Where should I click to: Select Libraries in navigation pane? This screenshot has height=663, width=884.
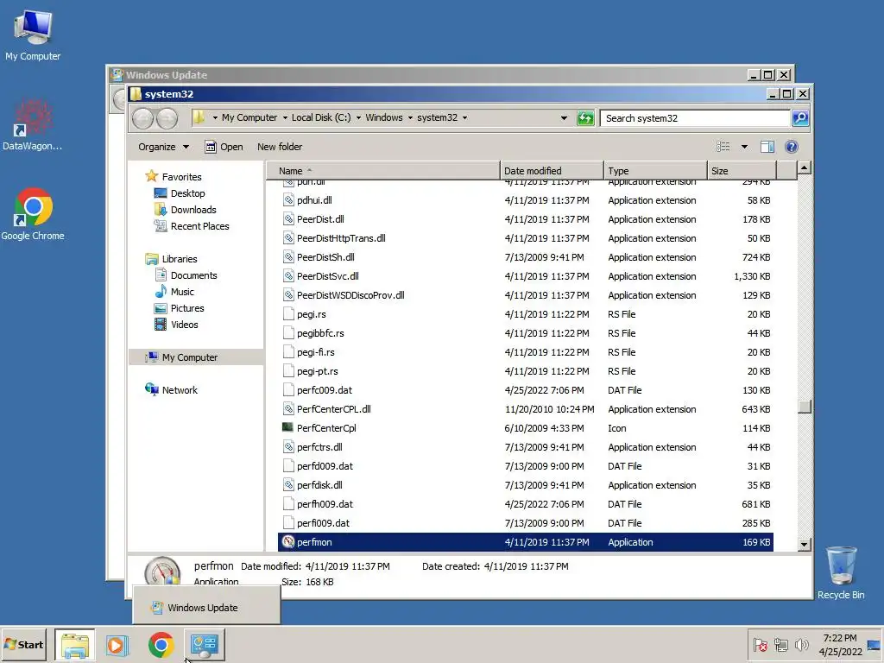pos(180,259)
